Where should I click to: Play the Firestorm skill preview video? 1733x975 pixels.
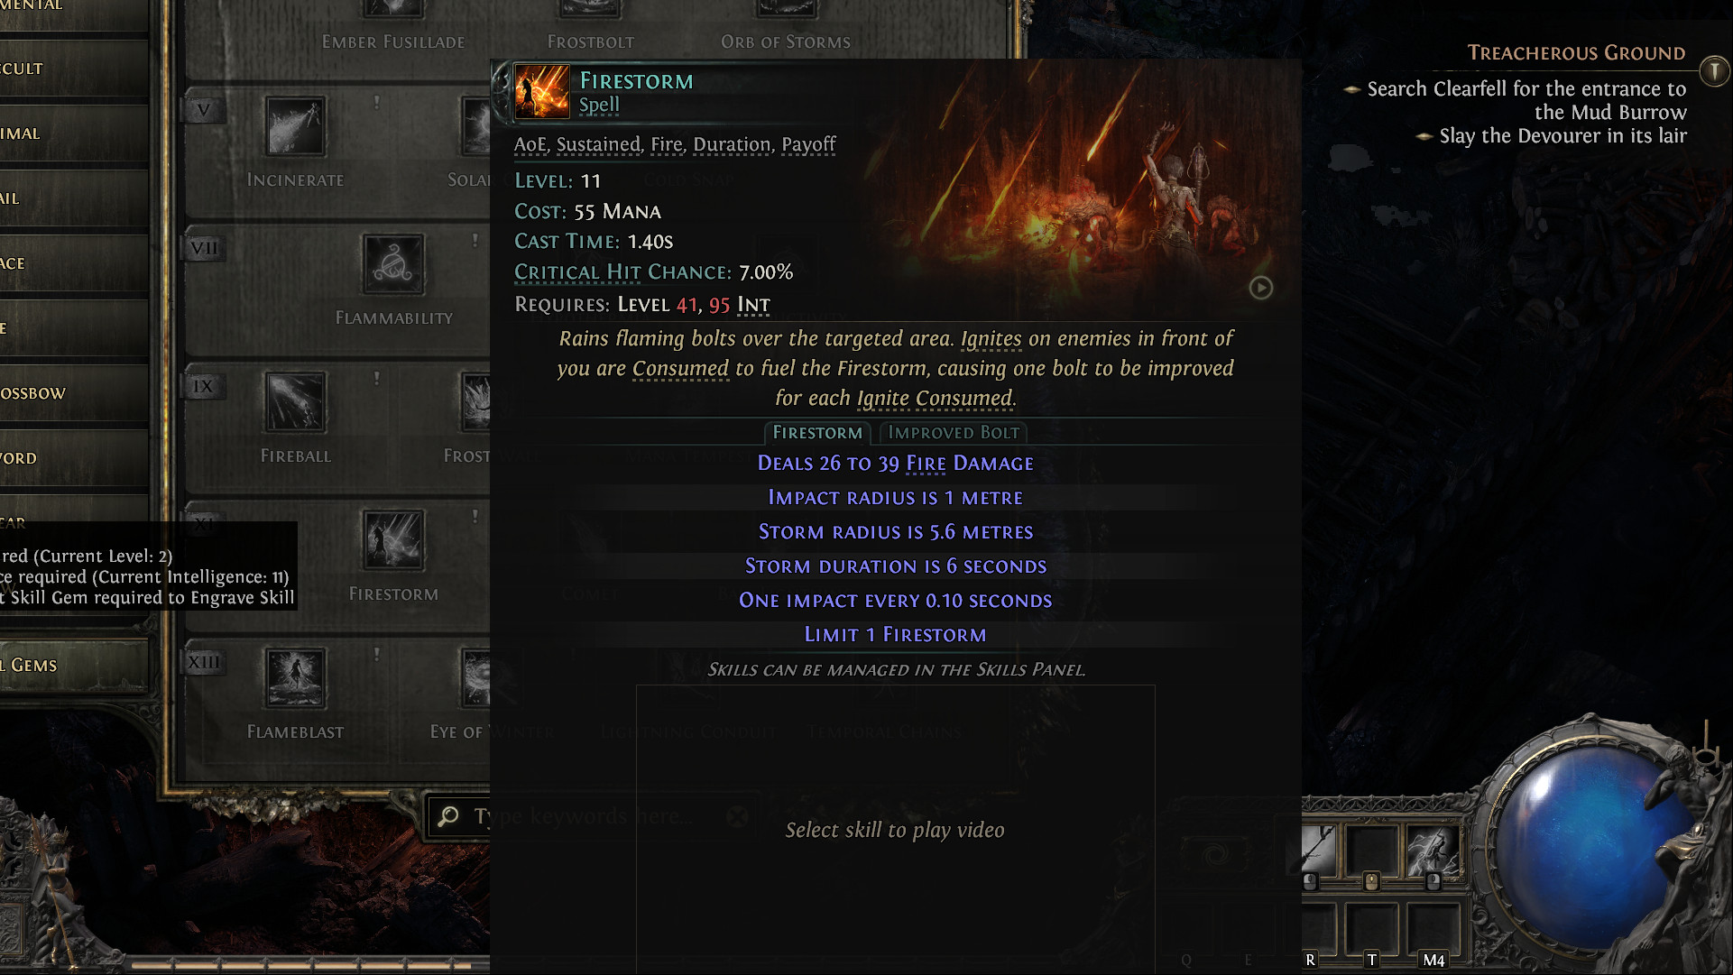(x=1261, y=288)
